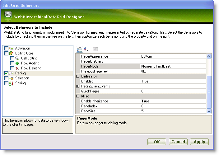Select the Selection tree label
Screen dimensions: 219x155
point(22,78)
